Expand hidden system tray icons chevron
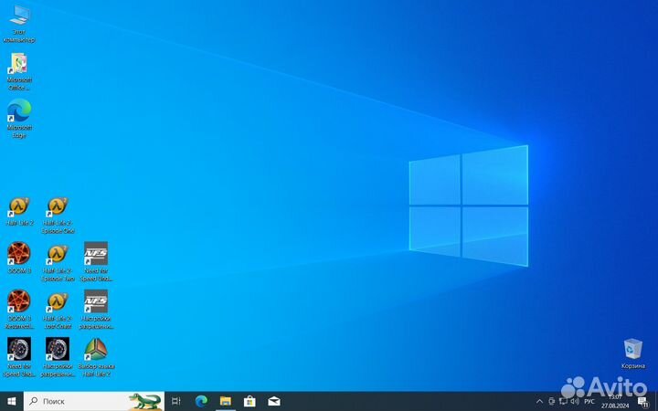This screenshot has height=411, width=658. 539,402
